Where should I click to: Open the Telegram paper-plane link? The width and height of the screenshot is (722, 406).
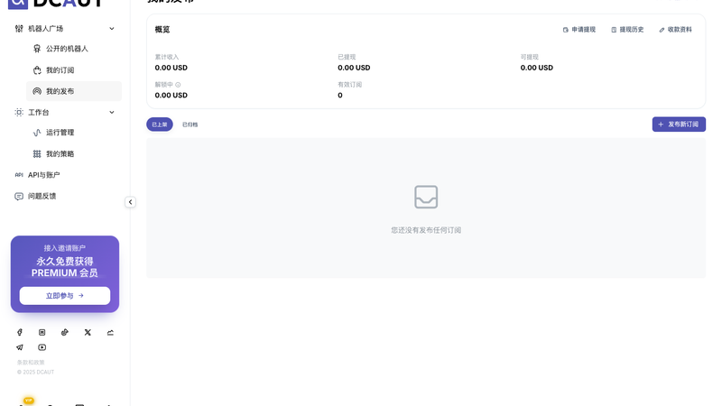point(19,347)
